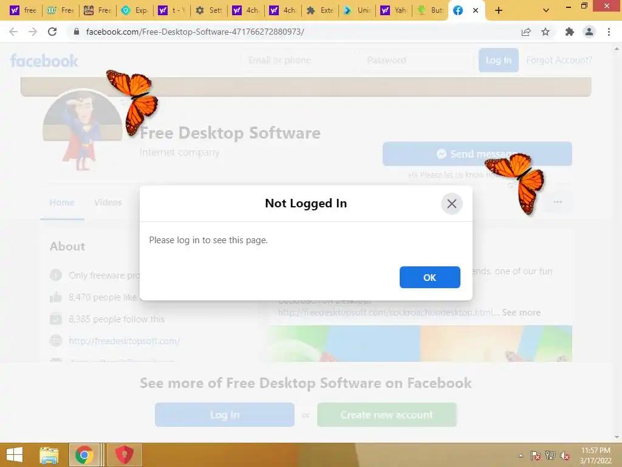This screenshot has width=622, height=467.
Task: Open the Extensions puzzle icon in toolbar
Action: 569,32
